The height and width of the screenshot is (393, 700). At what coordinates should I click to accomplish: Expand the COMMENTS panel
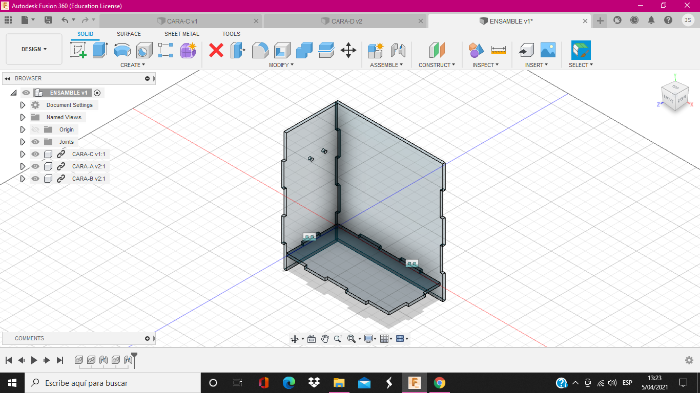147,338
